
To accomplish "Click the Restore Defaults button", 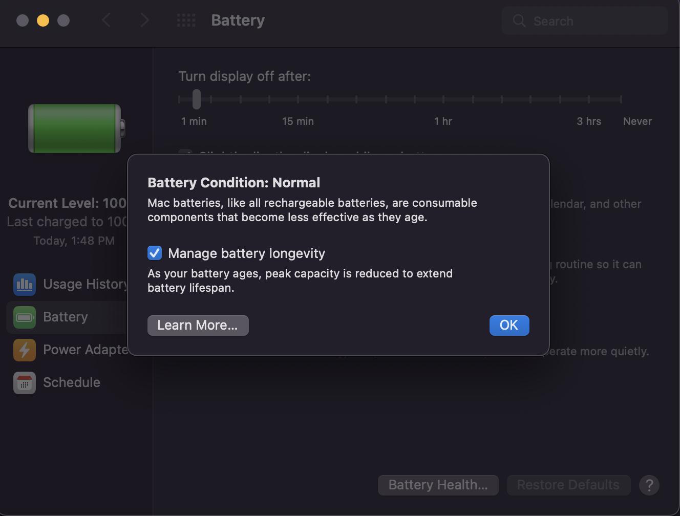I will pyautogui.click(x=568, y=485).
